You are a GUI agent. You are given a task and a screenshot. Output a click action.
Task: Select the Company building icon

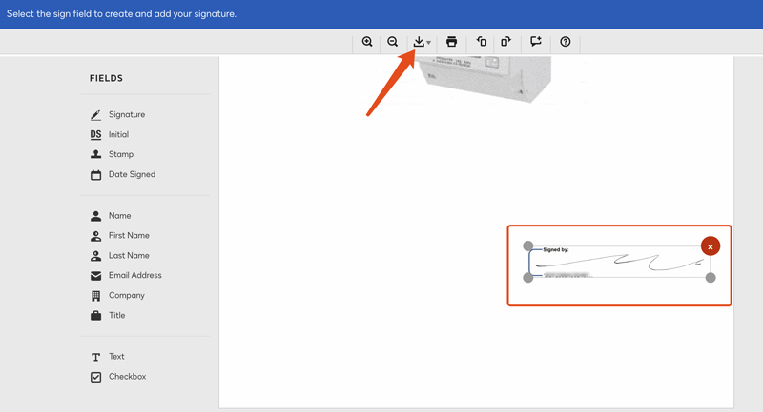(96, 296)
